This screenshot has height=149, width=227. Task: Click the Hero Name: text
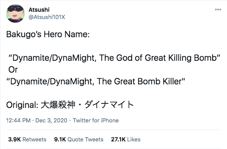point(67,35)
